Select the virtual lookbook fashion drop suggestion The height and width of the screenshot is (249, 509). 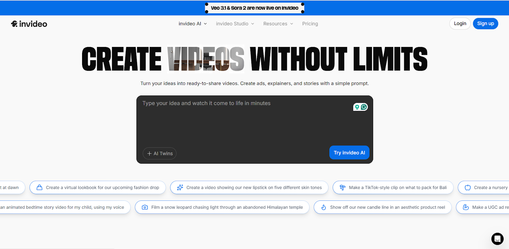coord(98,187)
